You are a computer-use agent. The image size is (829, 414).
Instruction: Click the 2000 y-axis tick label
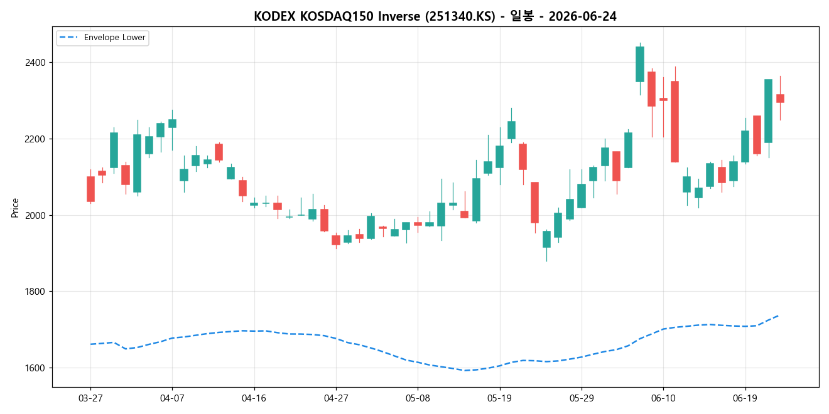pyautogui.click(x=35, y=215)
